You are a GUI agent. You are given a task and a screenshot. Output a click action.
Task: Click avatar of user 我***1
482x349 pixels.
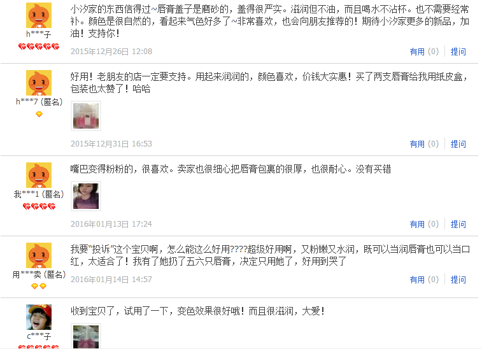click(39, 175)
